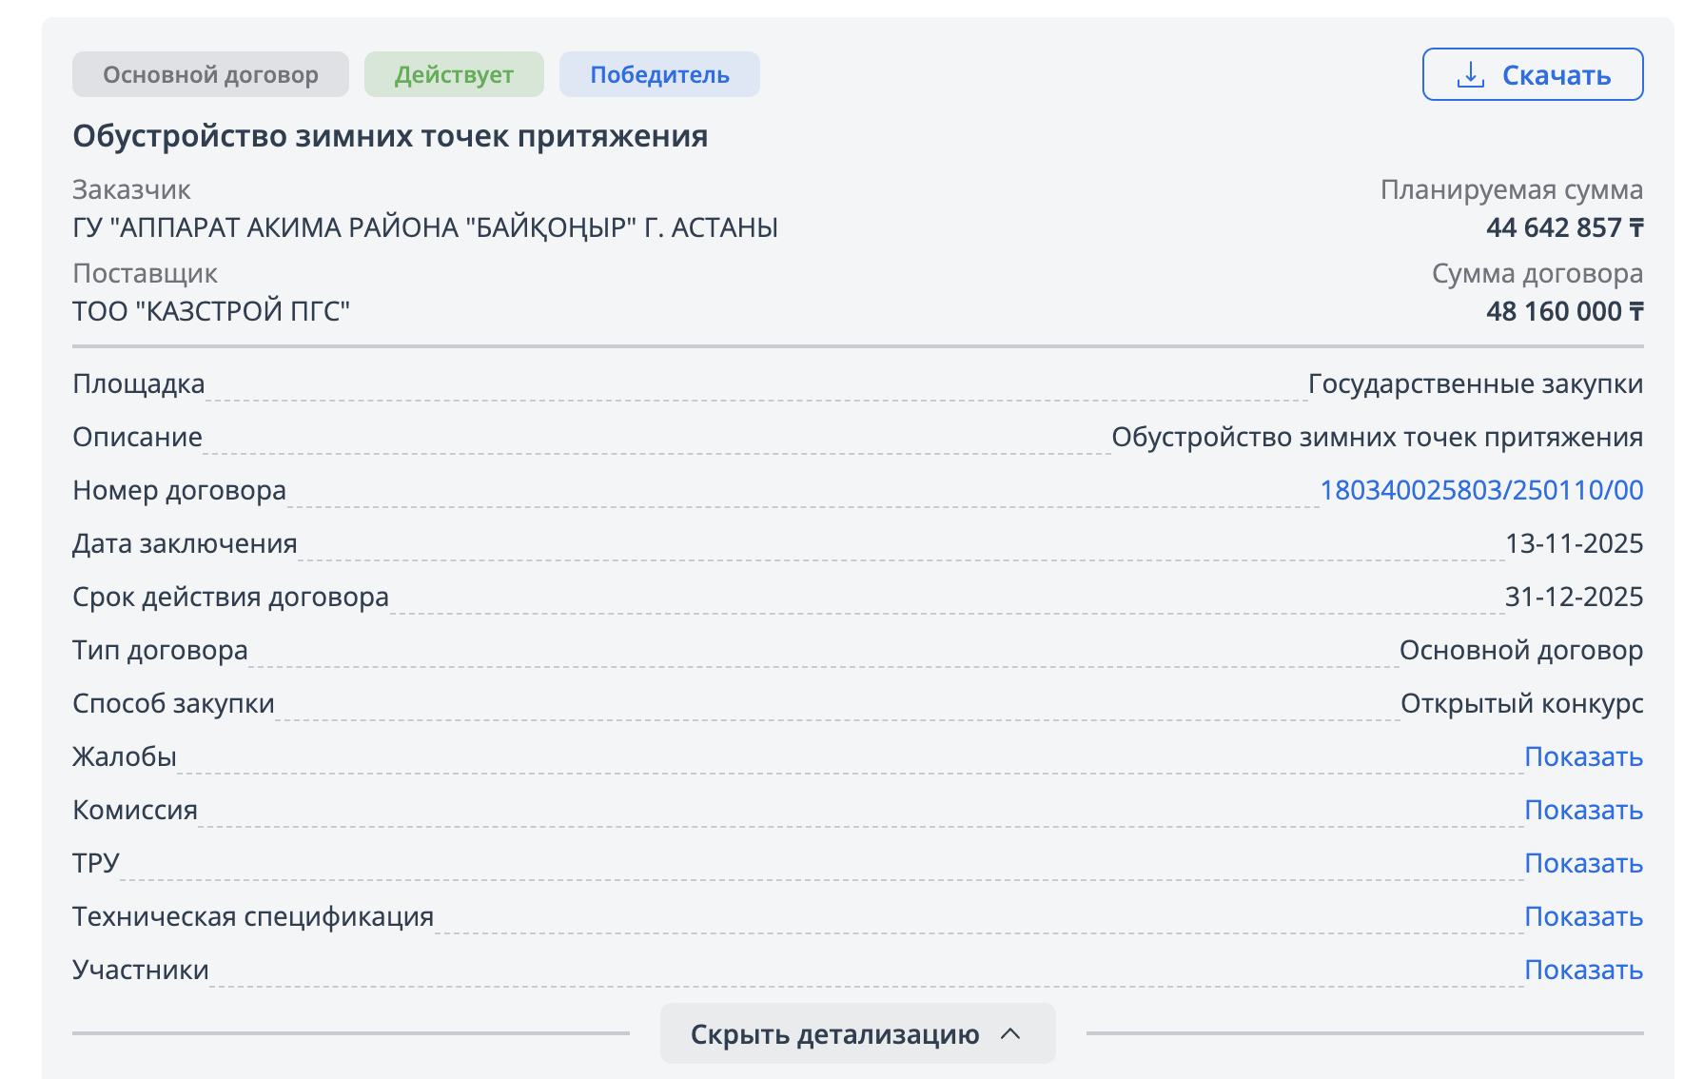Image resolution: width=1684 pixels, height=1079 pixels.
Task: Click the blue Победитель badge
Action: point(659,74)
